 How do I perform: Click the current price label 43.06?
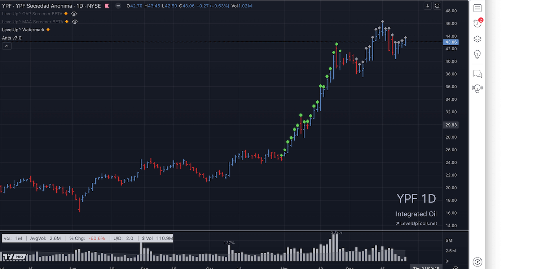click(x=450, y=42)
